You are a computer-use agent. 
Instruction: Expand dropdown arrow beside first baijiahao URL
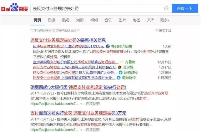(x=81, y=104)
